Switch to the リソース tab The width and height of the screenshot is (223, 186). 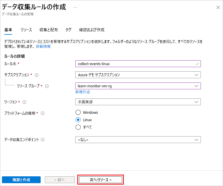26,30
